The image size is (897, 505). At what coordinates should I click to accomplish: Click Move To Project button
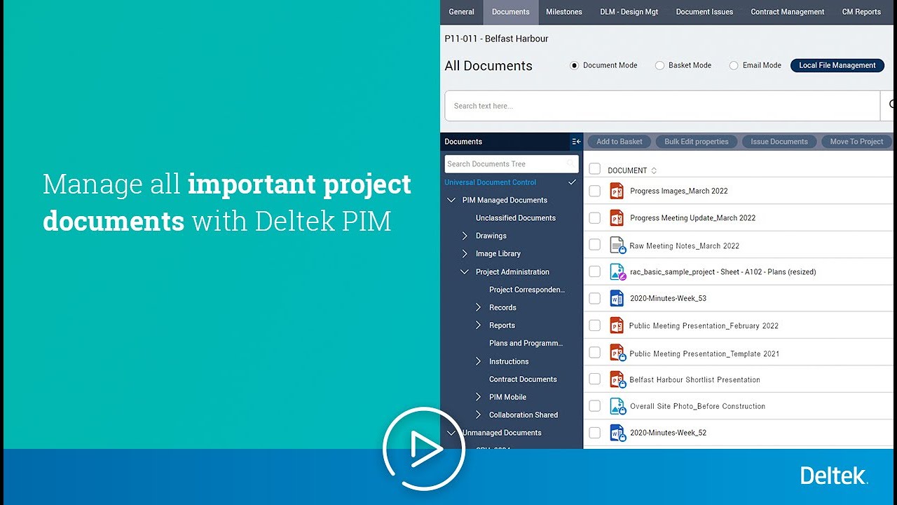pos(856,142)
